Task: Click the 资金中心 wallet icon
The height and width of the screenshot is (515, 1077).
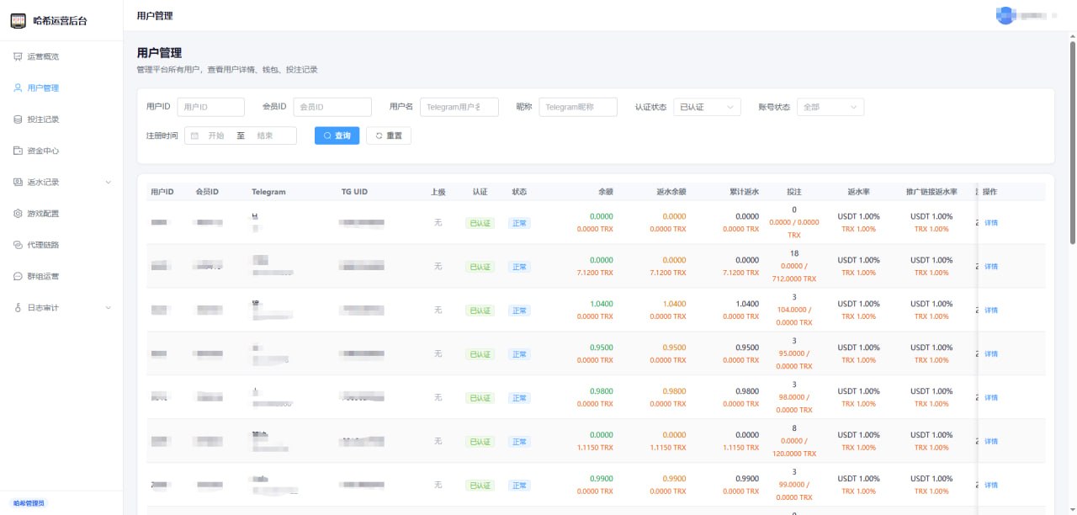Action: click(18, 151)
